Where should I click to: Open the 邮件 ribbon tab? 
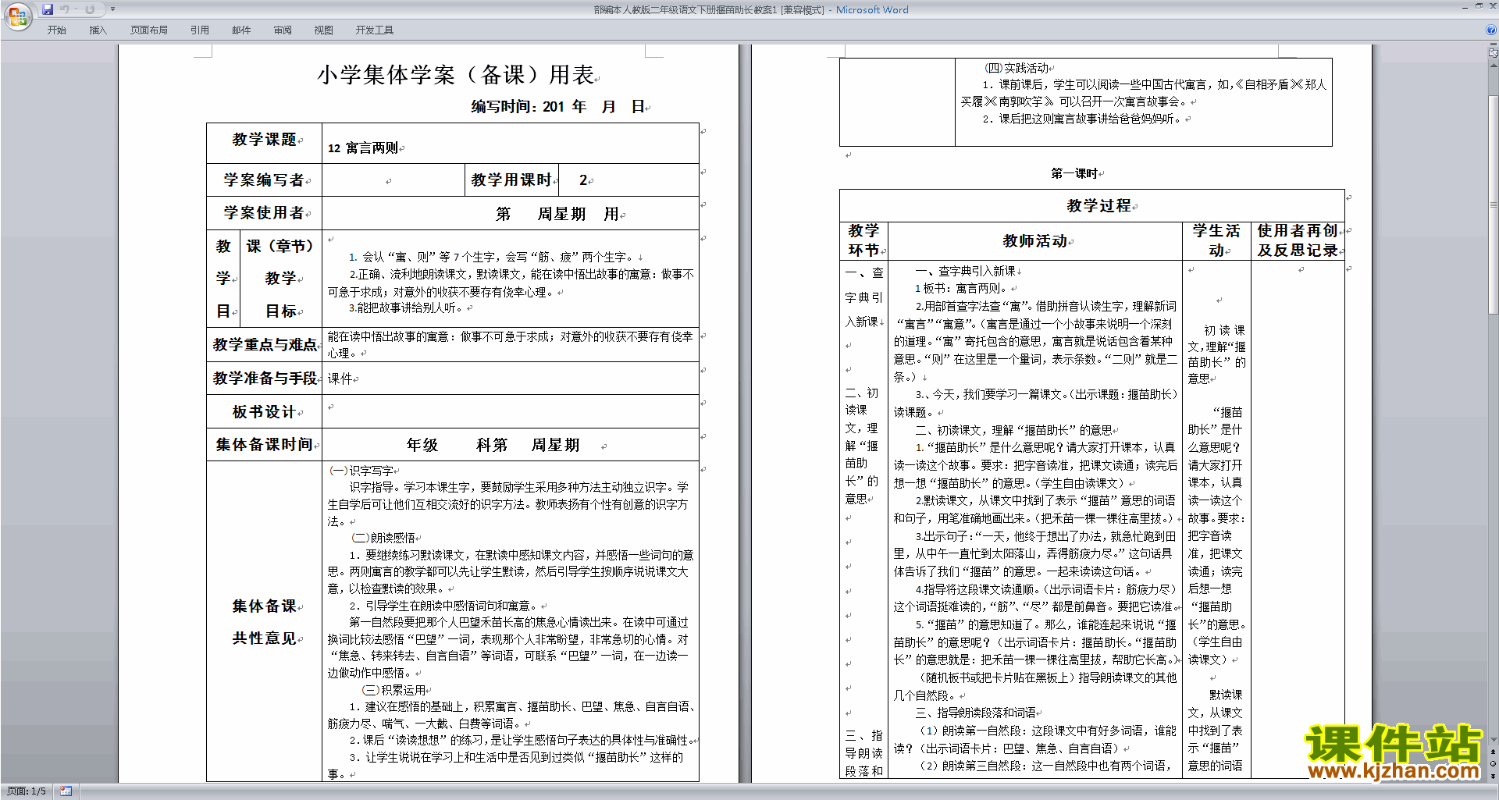[x=241, y=30]
